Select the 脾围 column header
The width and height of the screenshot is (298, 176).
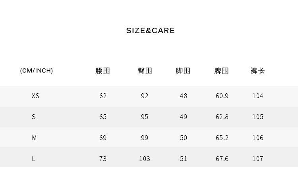coord(222,71)
